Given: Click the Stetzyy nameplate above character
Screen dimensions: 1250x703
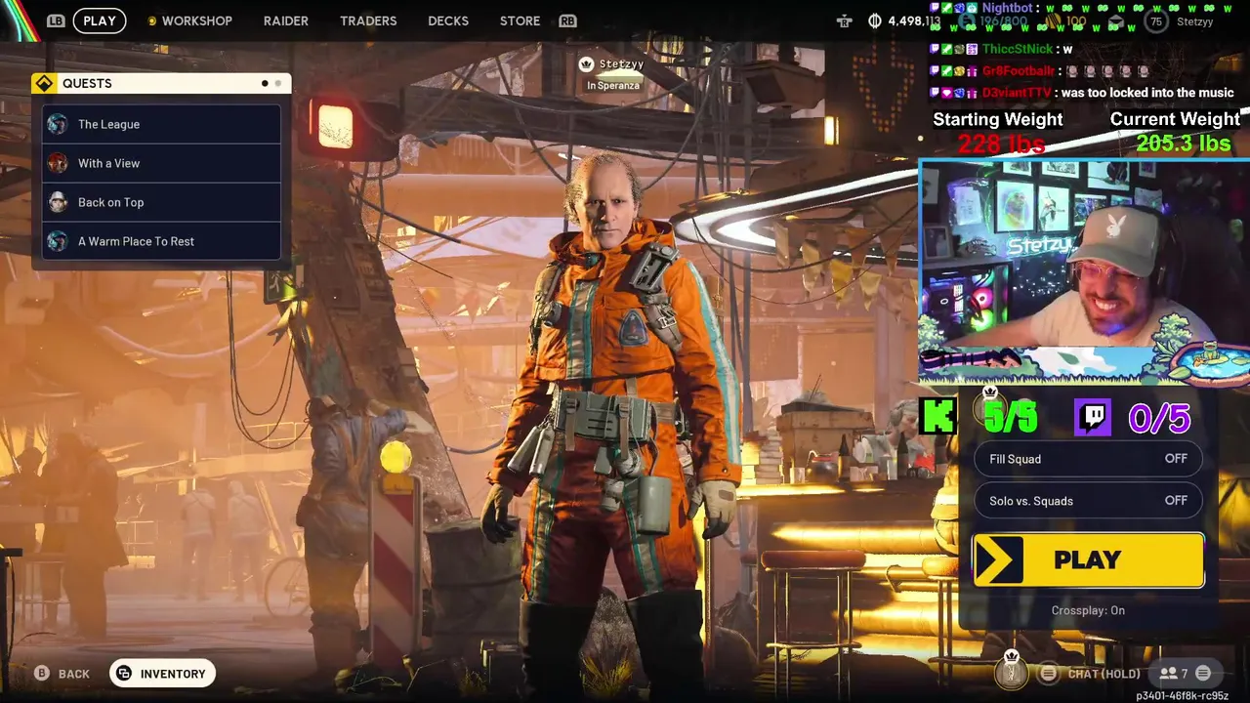Looking at the screenshot, I should [x=621, y=64].
